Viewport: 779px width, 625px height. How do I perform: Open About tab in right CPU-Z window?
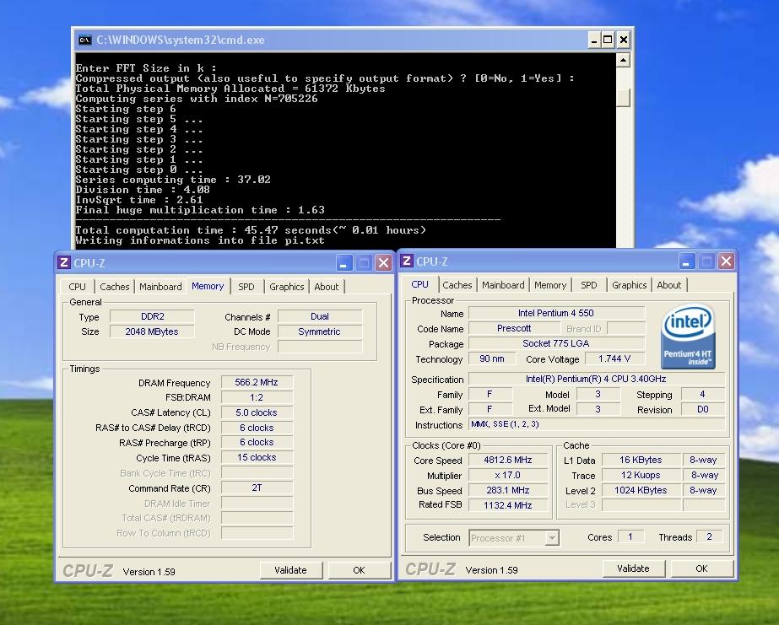[x=669, y=285]
